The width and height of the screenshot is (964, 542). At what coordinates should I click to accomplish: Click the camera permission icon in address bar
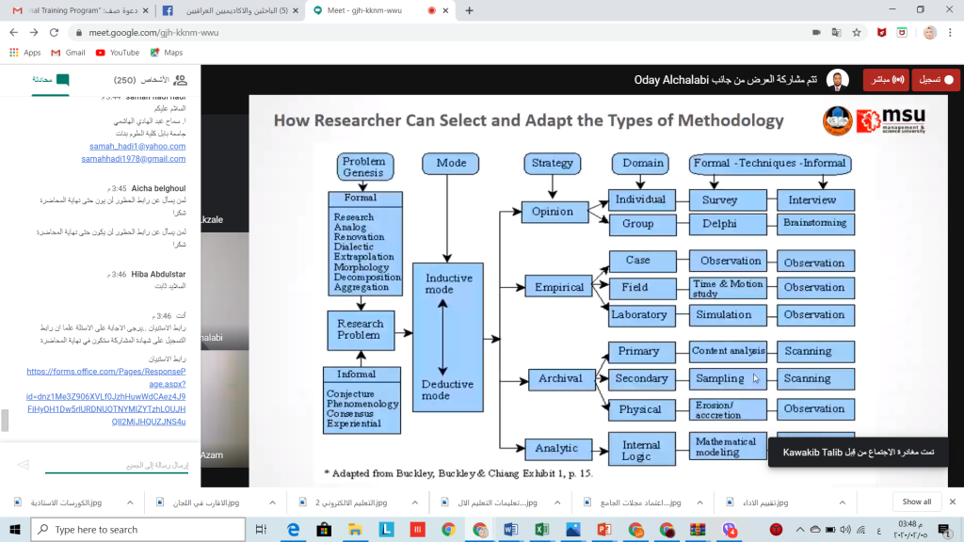tap(815, 32)
